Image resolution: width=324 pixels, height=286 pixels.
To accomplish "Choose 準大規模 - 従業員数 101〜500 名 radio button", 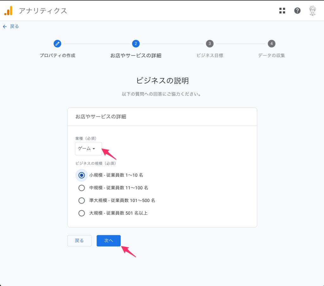I will [x=82, y=201].
